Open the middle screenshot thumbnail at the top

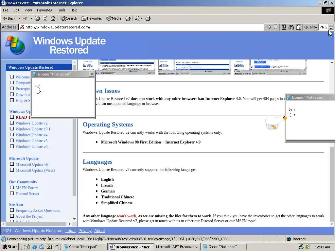point(194,67)
